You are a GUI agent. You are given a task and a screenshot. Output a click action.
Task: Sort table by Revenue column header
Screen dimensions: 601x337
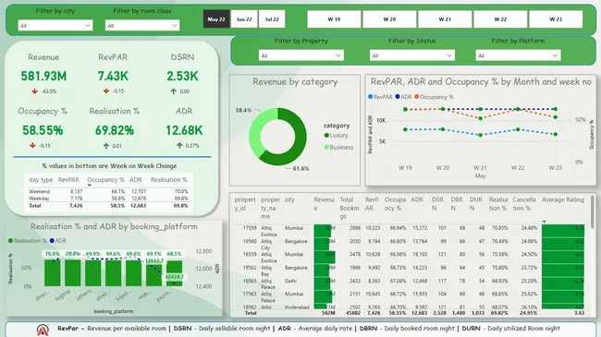(x=324, y=204)
